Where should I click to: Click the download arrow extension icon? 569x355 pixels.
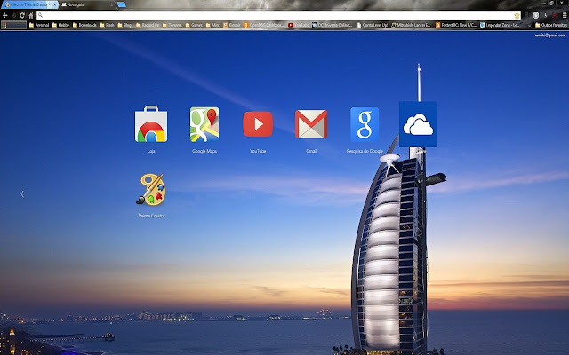point(545,15)
